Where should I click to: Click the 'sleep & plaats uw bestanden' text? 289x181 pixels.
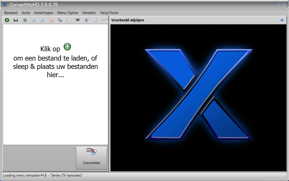tap(55, 67)
